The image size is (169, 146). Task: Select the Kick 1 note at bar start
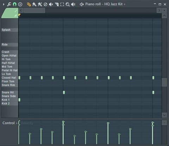(19, 100)
